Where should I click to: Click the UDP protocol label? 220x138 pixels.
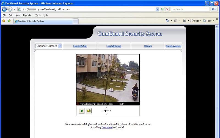click(121, 104)
